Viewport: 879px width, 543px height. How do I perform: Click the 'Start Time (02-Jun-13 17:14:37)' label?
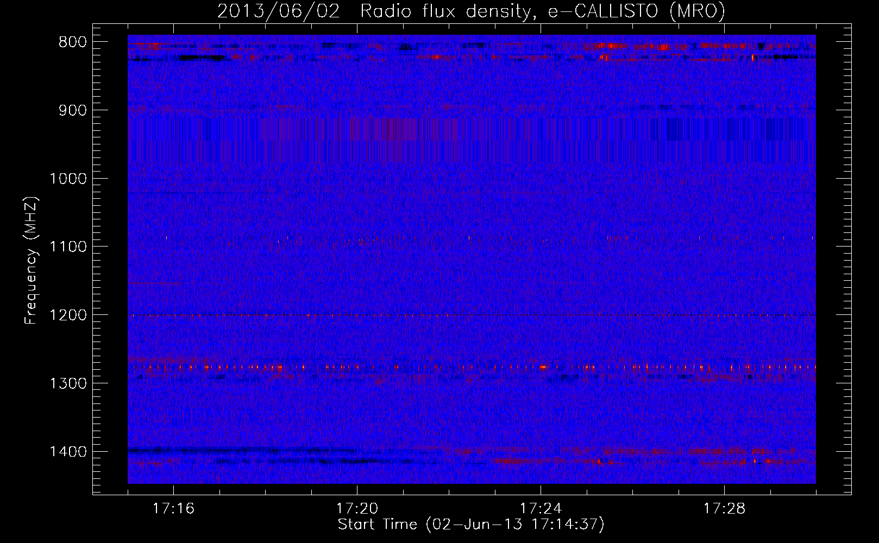click(471, 525)
